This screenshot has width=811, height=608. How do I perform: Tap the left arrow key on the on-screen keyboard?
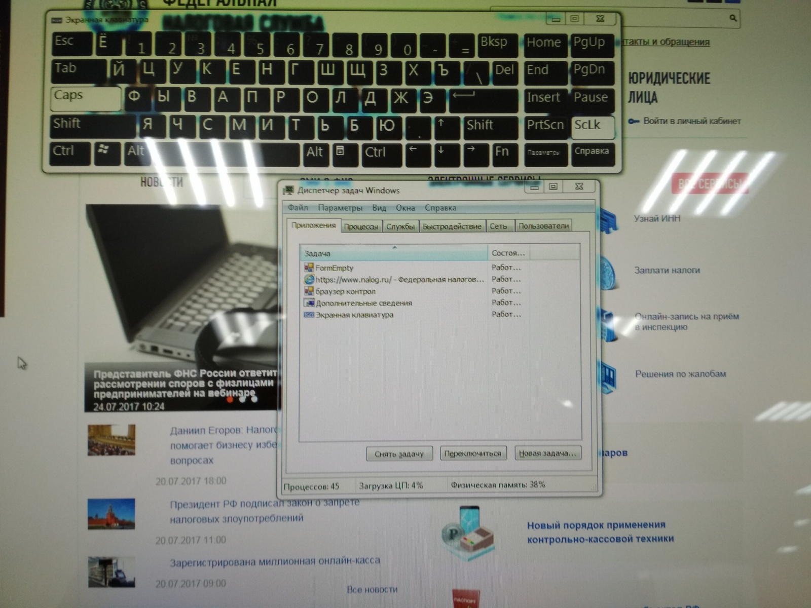(x=418, y=155)
